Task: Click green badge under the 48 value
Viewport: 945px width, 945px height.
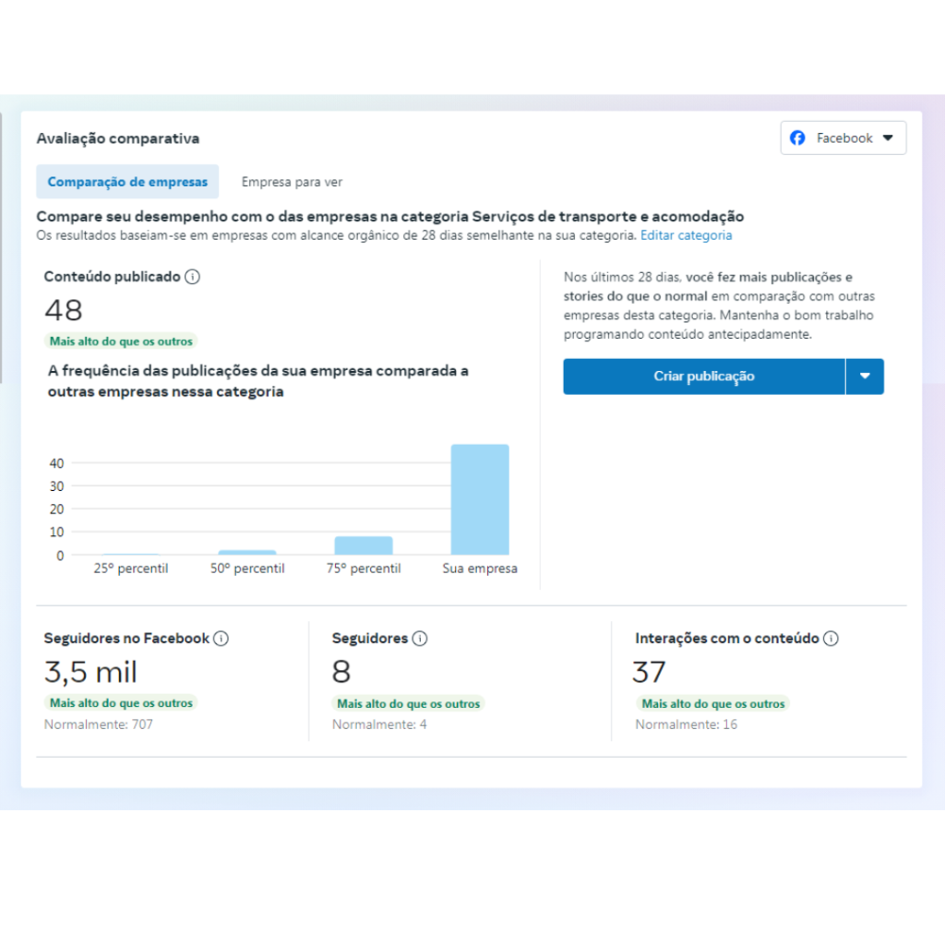Action: (x=121, y=341)
